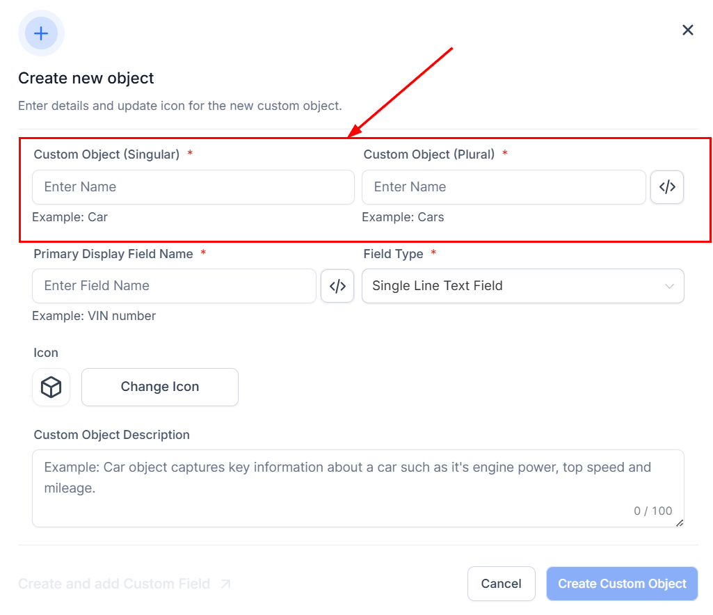
Task: Open the Single Line Text Field dropdown
Action: [522, 286]
